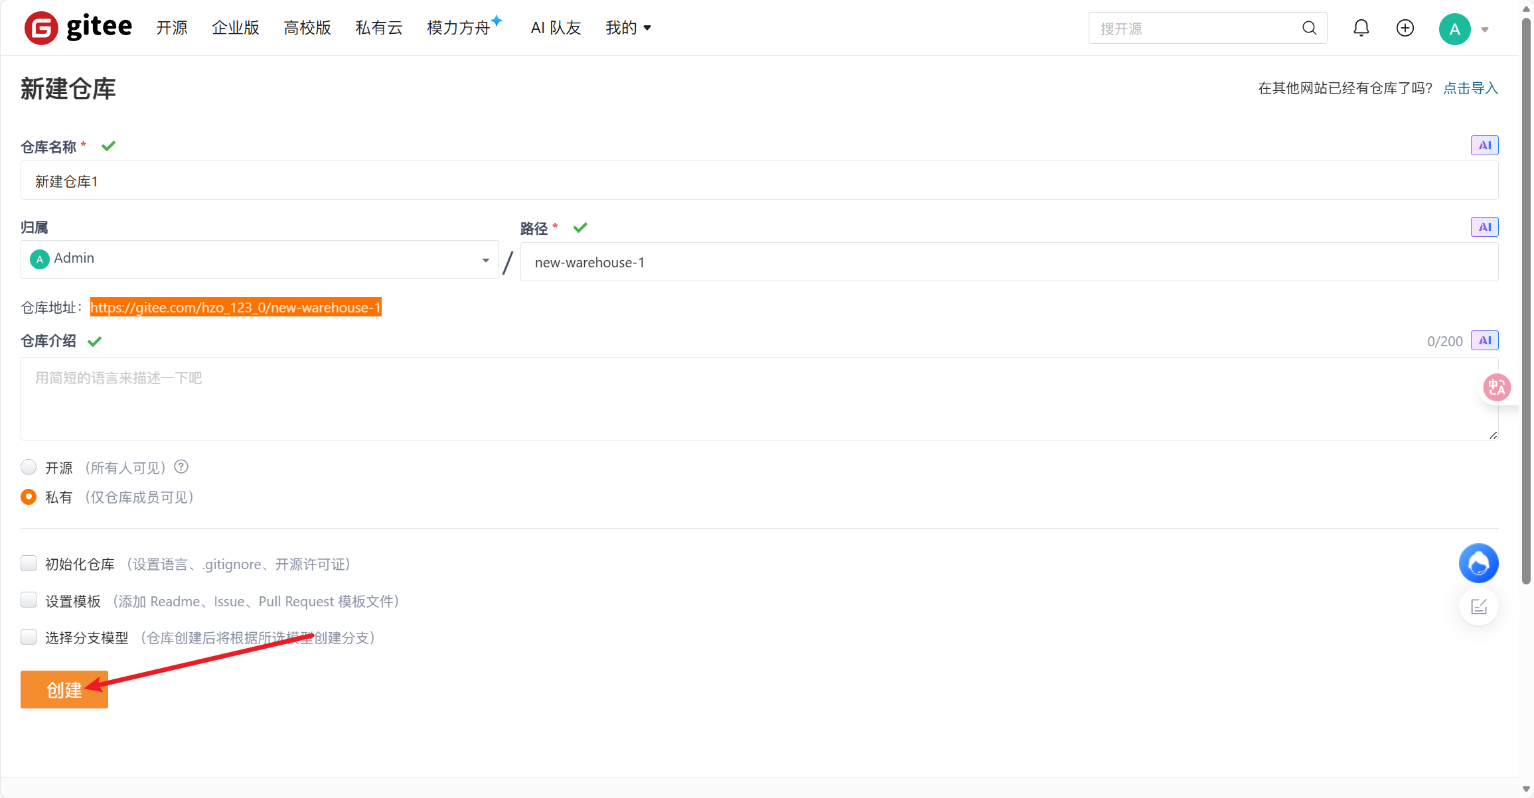Click the search magnifier icon

(1308, 28)
